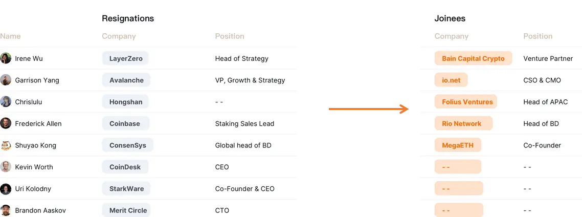Click Kevin Worth's avatar photo

click(x=6, y=167)
